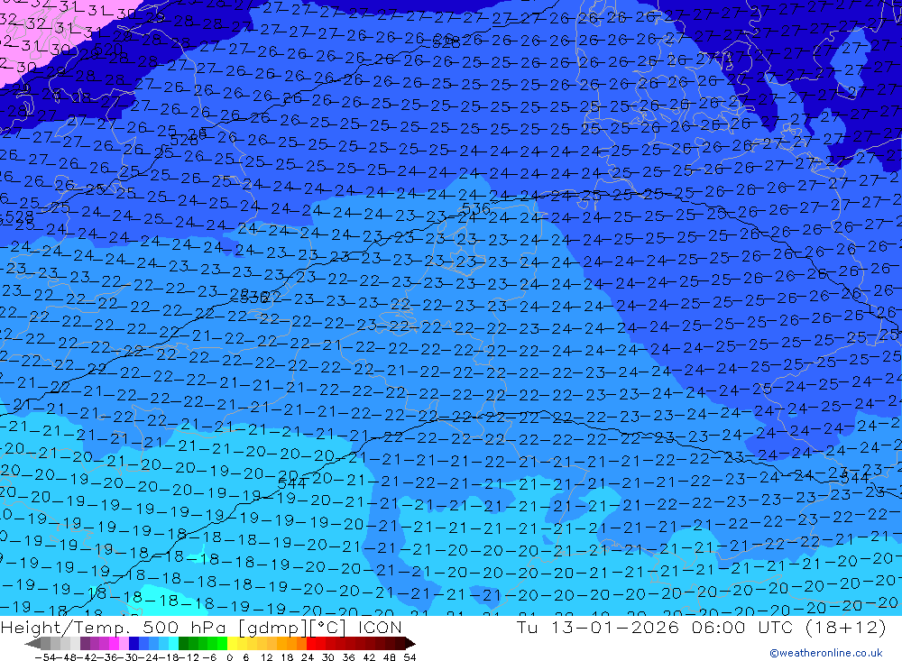Screen dimensions: 902x661
Task: Click the "-54" value on the color scale
Action: (45, 657)
